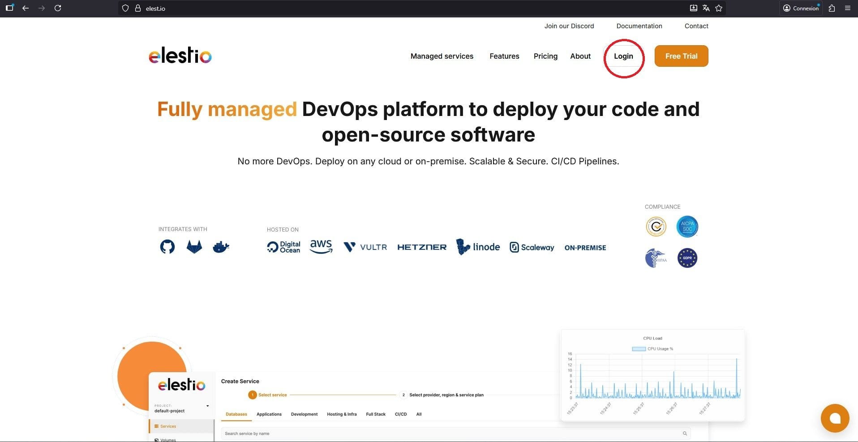Screen dimensions: 858x442
Task: Open the browser hamburger menu
Action: [847, 8]
